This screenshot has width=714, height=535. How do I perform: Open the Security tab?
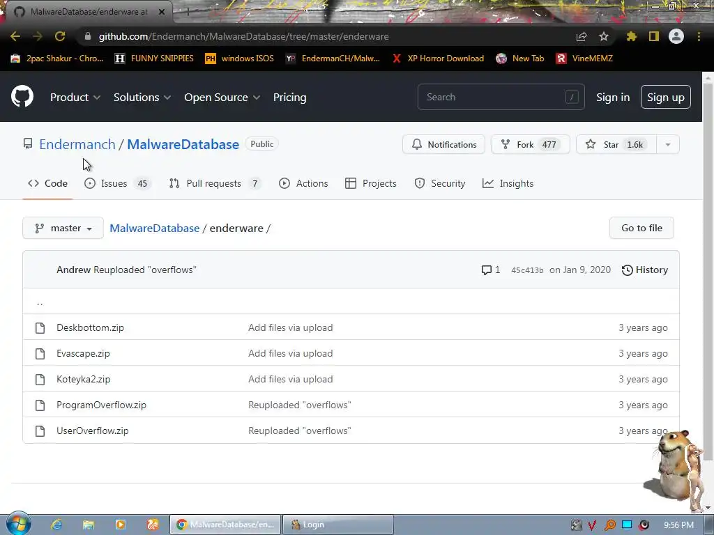pos(440,183)
